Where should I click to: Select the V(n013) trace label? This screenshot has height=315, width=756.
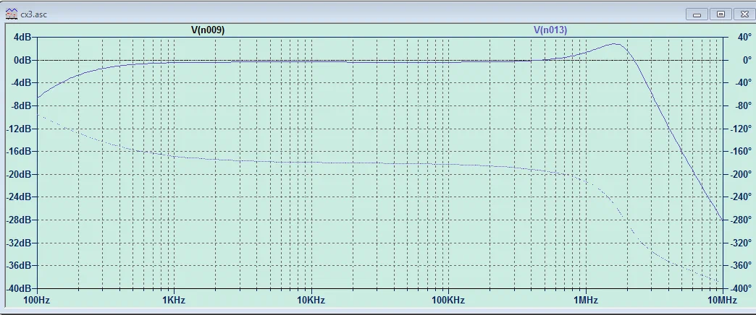pos(550,30)
